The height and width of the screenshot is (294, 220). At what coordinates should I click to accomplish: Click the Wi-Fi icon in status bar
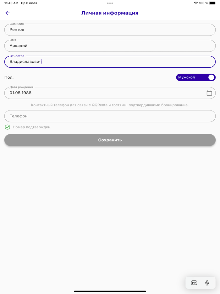click(196, 3)
